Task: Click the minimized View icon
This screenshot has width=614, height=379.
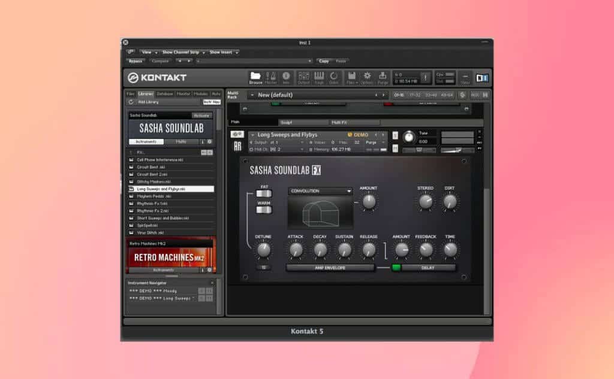Action: tap(465, 78)
